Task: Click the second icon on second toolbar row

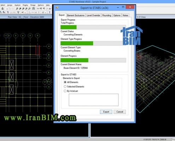Action: tap(4, 12)
